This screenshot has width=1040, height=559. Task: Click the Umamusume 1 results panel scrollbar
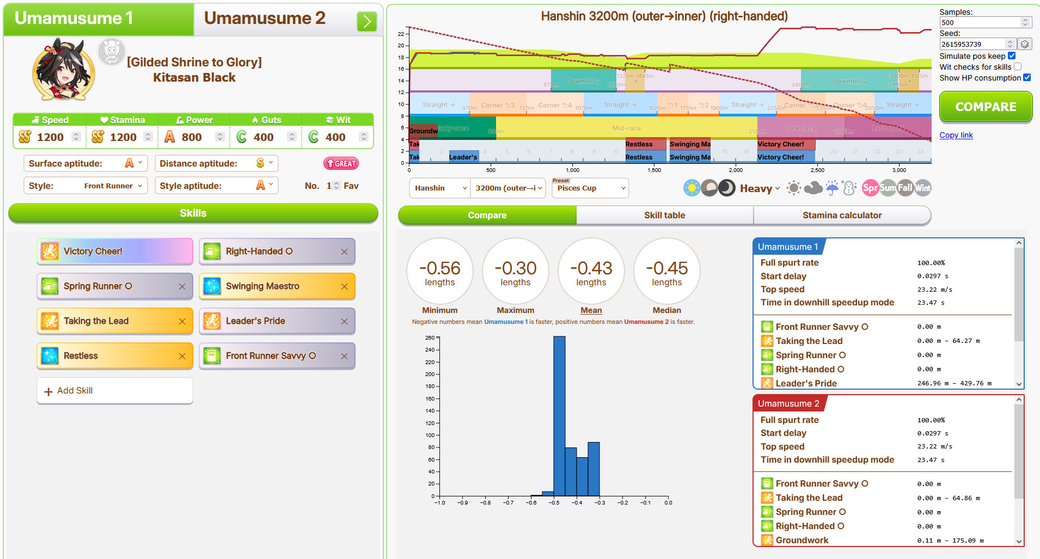coord(1019,294)
